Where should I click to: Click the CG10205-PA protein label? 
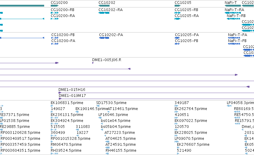point(187,35)
